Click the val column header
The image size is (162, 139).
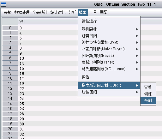pyautogui.click(x=48, y=21)
